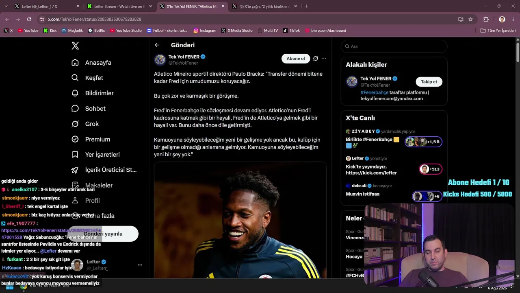Image resolution: width=520 pixels, height=293 pixels.
Task: Open the Chrome profile avatar
Action: 502,19
